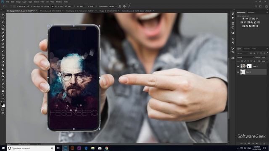Open Chrome from the taskbar
269x151 pixels.
click(x=106, y=148)
